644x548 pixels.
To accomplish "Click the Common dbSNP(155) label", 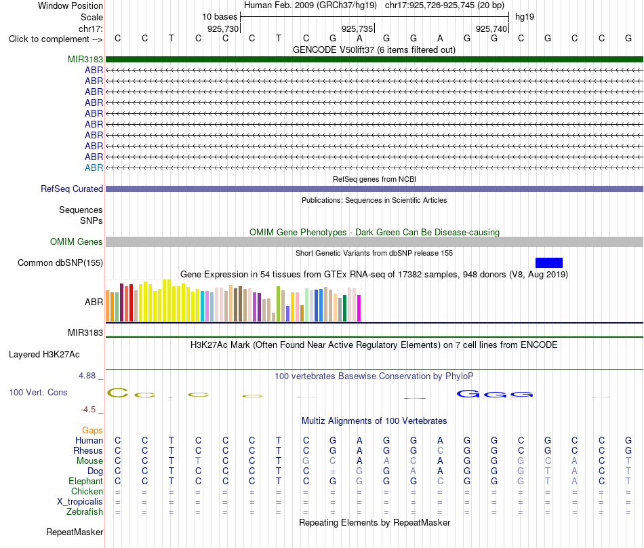I will (x=60, y=263).
